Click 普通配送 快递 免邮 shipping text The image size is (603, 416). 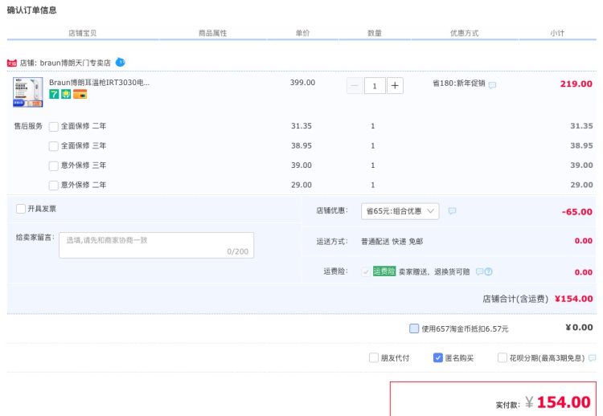pyautogui.click(x=392, y=241)
